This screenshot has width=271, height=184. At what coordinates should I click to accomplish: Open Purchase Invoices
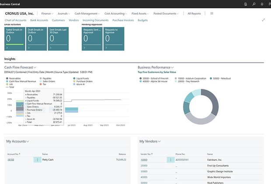click(123, 20)
